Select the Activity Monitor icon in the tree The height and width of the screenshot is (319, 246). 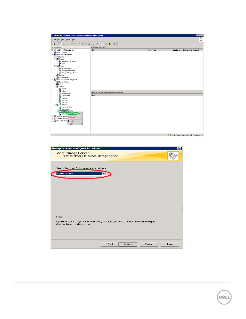[x=55, y=52]
